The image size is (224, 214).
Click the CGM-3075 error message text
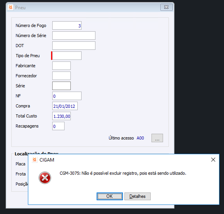point(123,173)
